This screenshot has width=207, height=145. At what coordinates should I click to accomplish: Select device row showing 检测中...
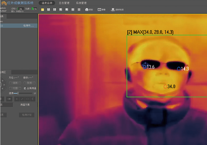coord(19,26)
